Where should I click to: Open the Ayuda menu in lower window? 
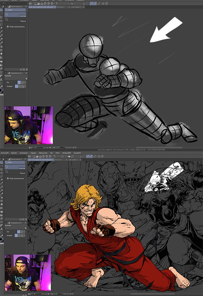click(77, 153)
